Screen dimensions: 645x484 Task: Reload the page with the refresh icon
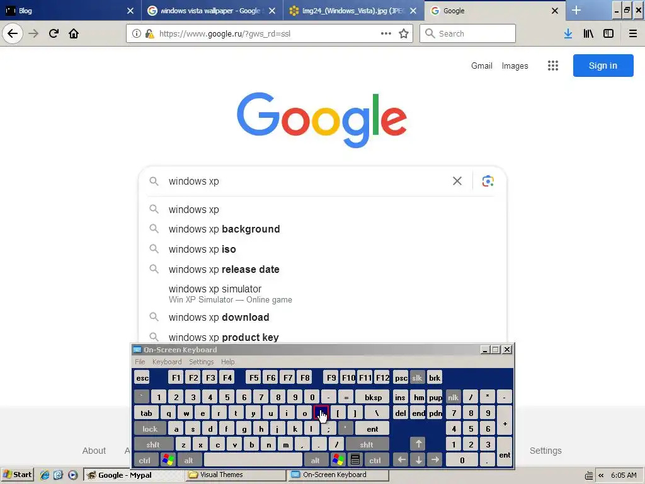tap(54, 33)
